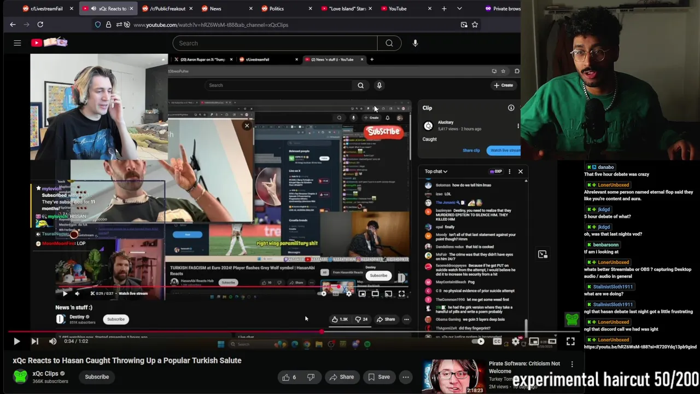The height and width of the screenshot is (394, 700).
Task: Dislike the video with thumbs down
Action: coord(311,377)
